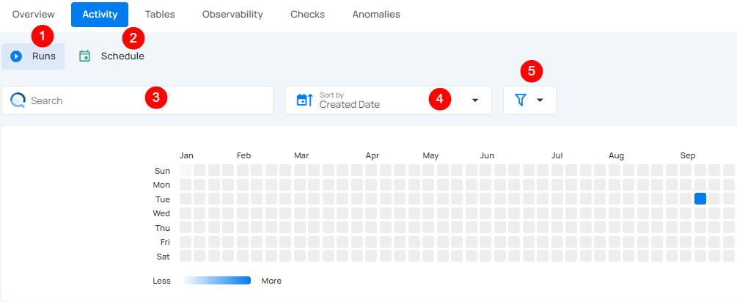Click the sort calendar arrow icon
The width and height of the screenshot is (737, 302).
pyautogui.click(x=304, y=100)
